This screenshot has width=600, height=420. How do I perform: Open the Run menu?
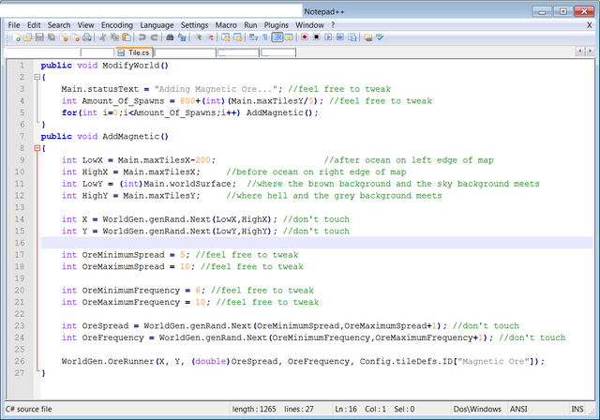(250, 25)
